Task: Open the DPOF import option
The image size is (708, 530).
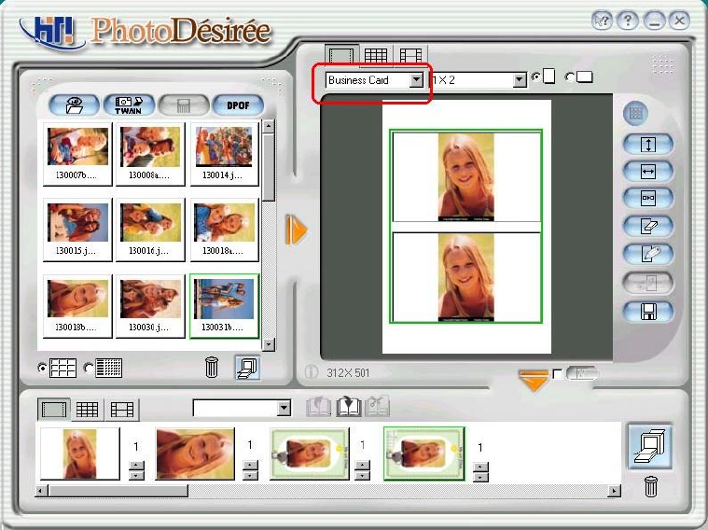Action: pyautogui.click(x=238, y=105)
